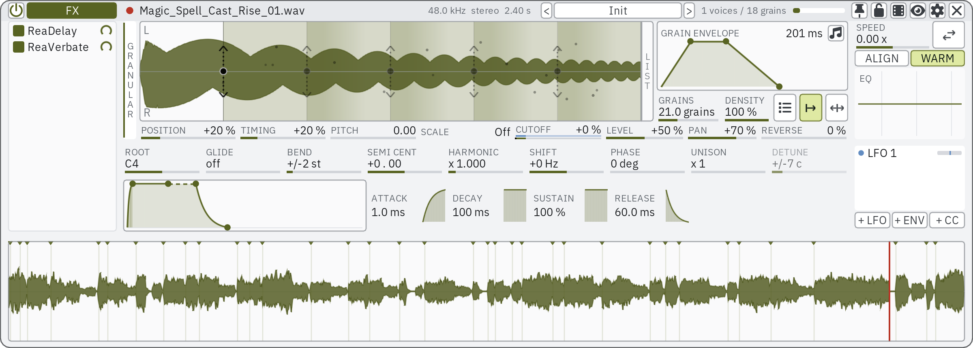Open the UNISON x 1 selector
Screen dimensions: 973x348
[728, 160]
